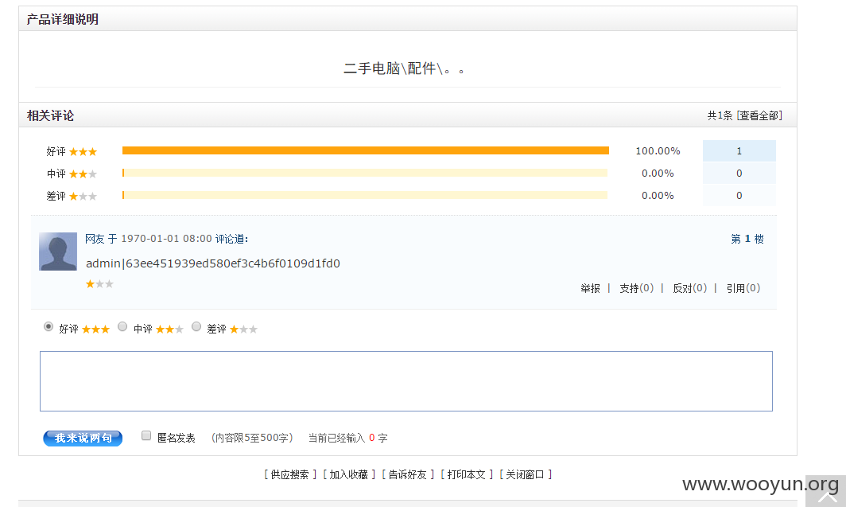Click the comment text admin|63ee451939ed580ef3c4b6f0109d1fd0
The image size is (846, 507).
click(x=213, y=263)
